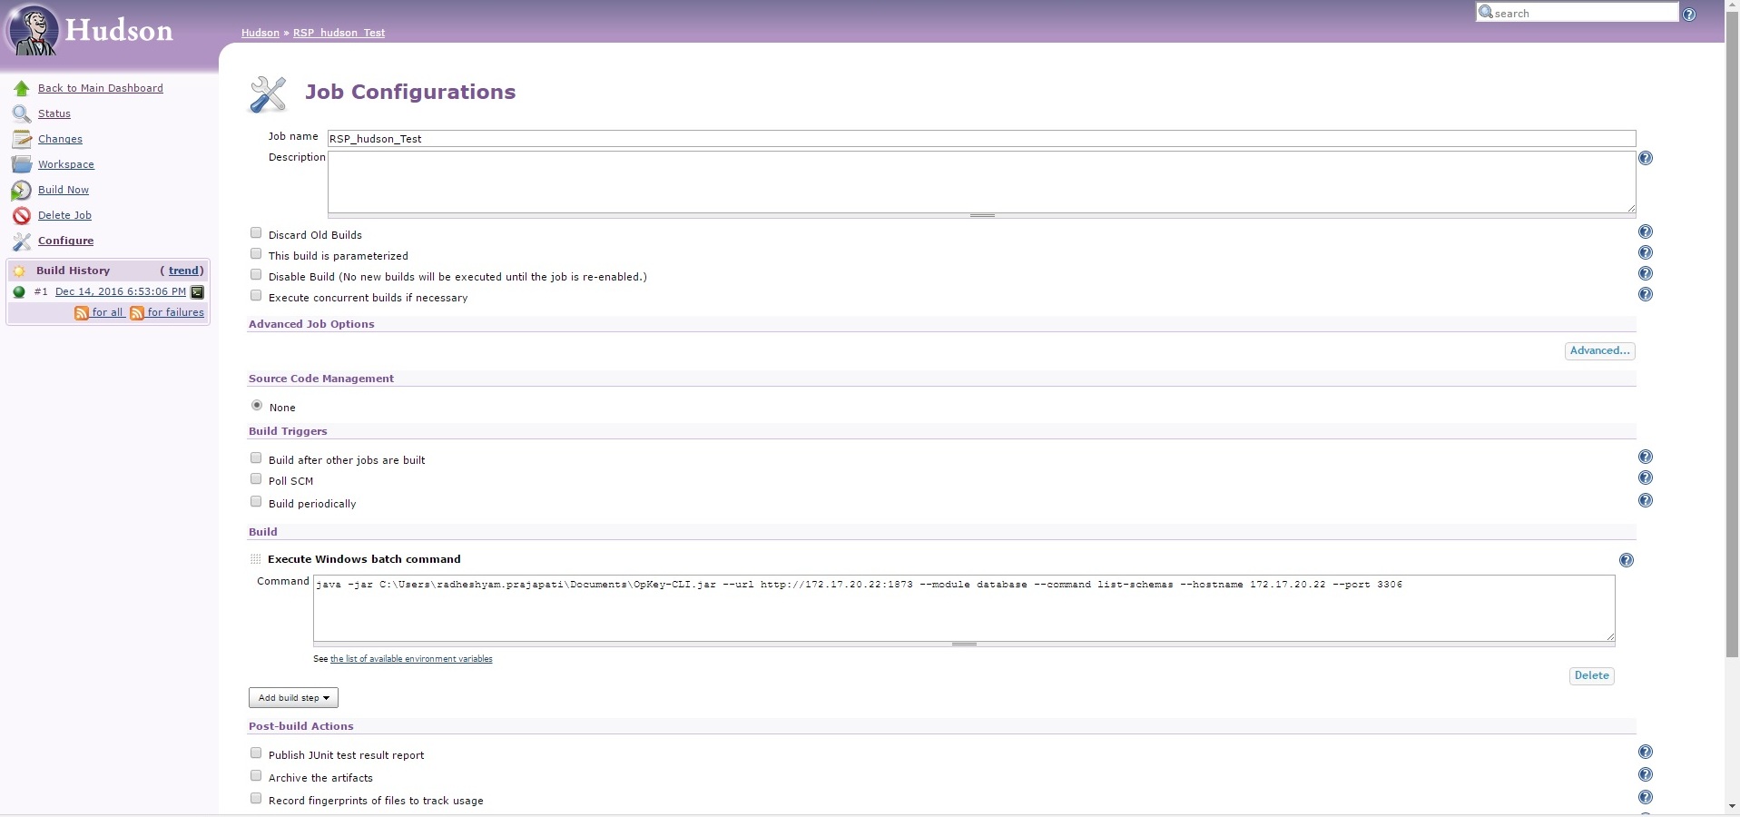Viewport: 1740px width, 817px height.
Task: Open help for Disable Build
Action: coord(1646,273)
